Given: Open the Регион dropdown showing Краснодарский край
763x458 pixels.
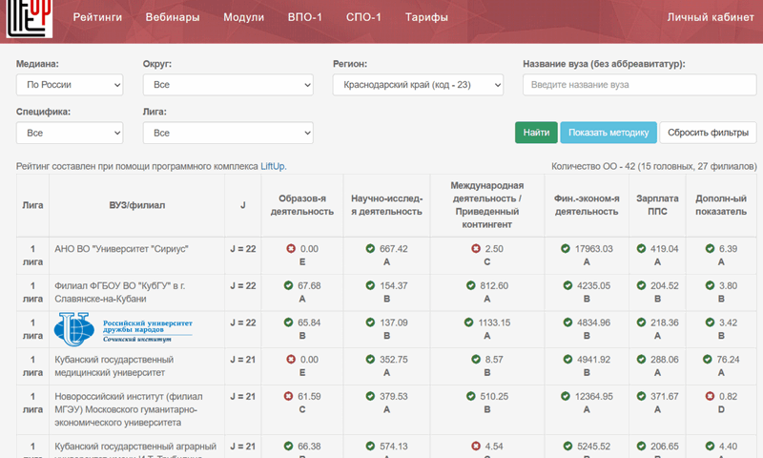Looking at the screenshot, I should (418, 85).
